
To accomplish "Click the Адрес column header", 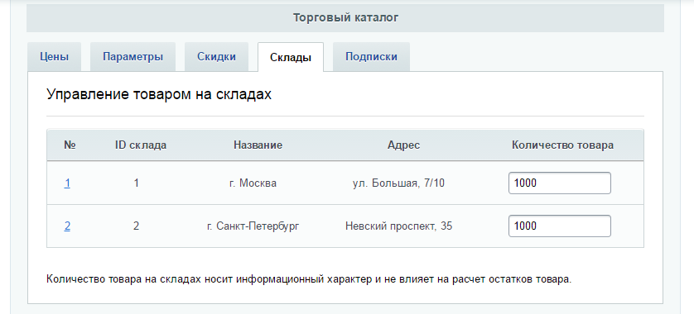I will coord(403,145).
